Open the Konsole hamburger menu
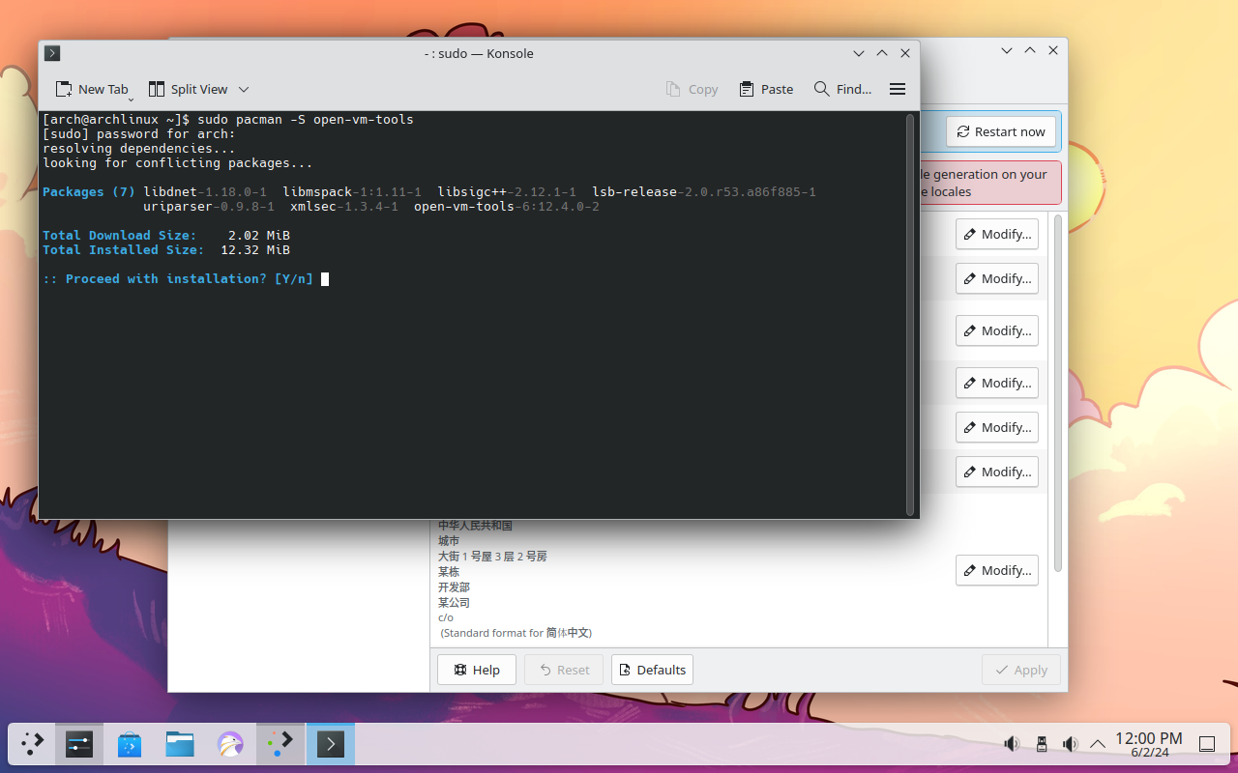 (x=897, y=89)
